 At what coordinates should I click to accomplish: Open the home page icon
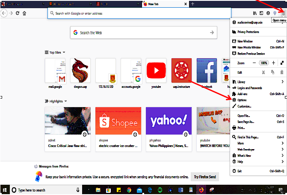tap(24, 13)
